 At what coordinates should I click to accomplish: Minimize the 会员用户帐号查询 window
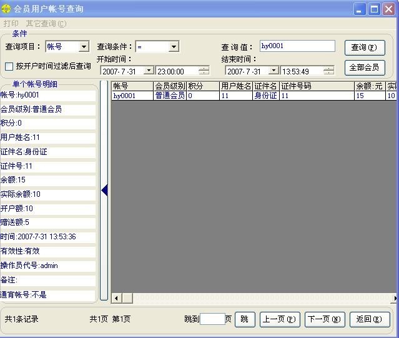click(x=360, y=9)
